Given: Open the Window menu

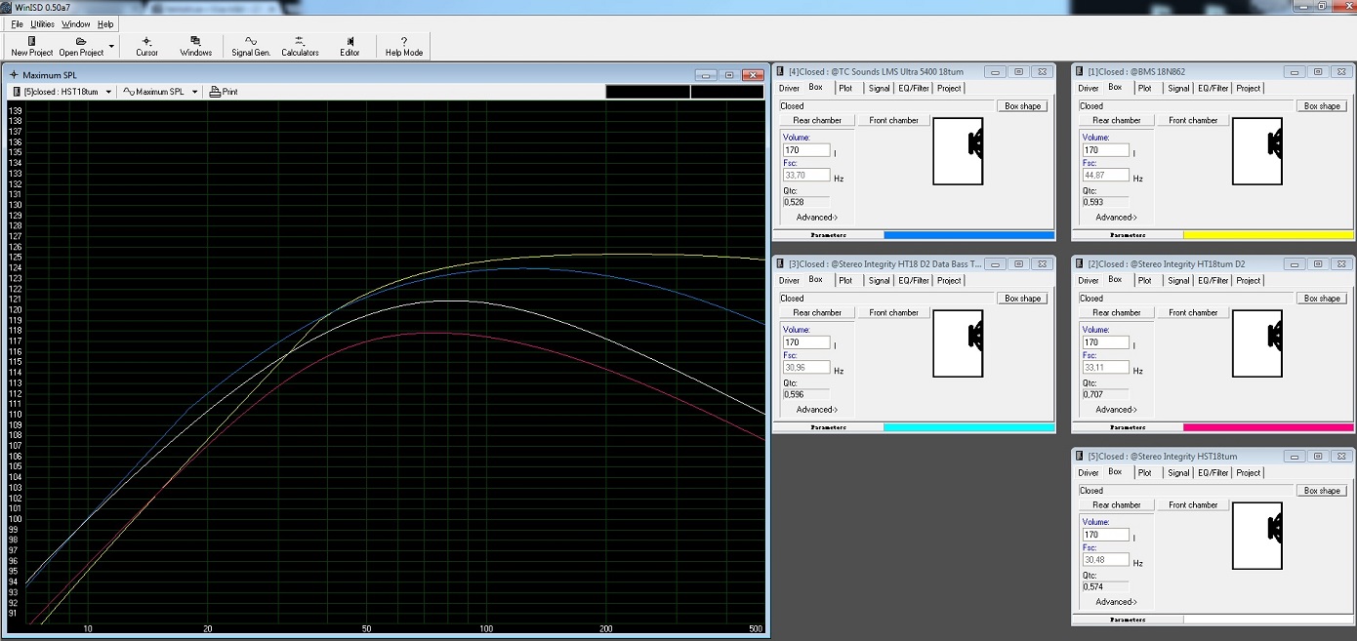Looking at the screenshot, I should click(x=76, y=24).
